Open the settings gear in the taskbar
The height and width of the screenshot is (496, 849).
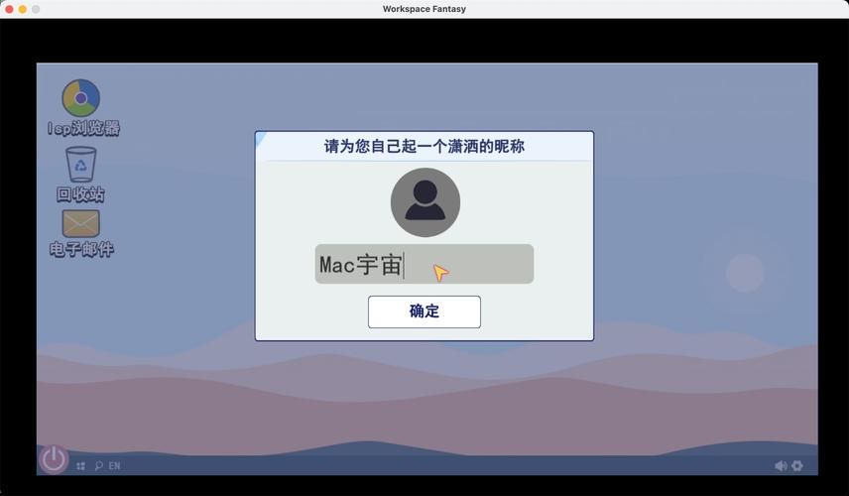point(797,465)
